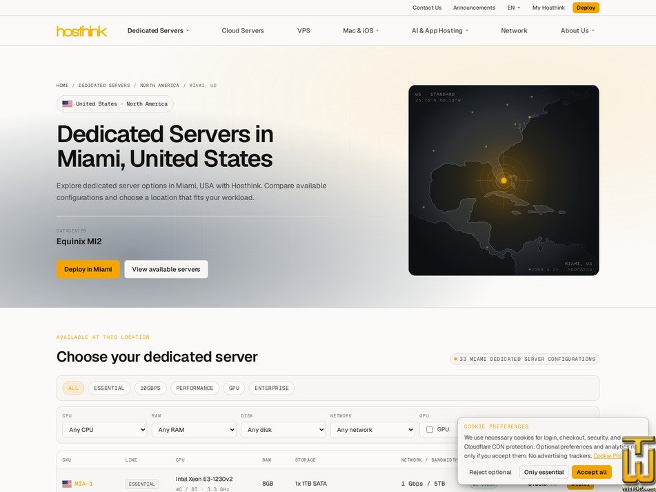Viewport: 656px width, 492px height.
Task: Click the ESSENTIAL line badge for MIA-1
Action: [x=142, y=484]
